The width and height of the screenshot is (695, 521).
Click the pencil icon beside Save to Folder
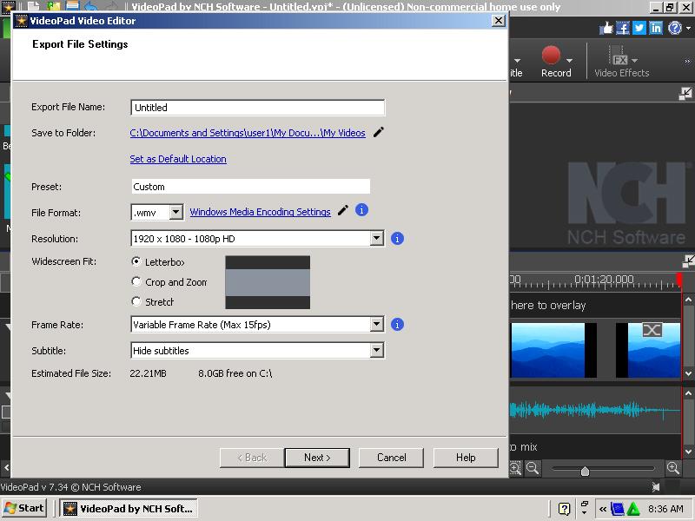[379, 132]
